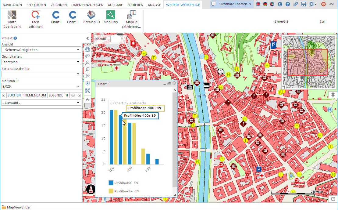Click the Ich will text input field

coord(116,39)
